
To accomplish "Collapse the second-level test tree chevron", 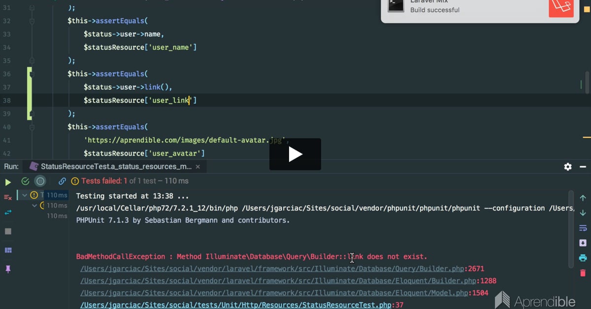I will click(x=34, y=205).
